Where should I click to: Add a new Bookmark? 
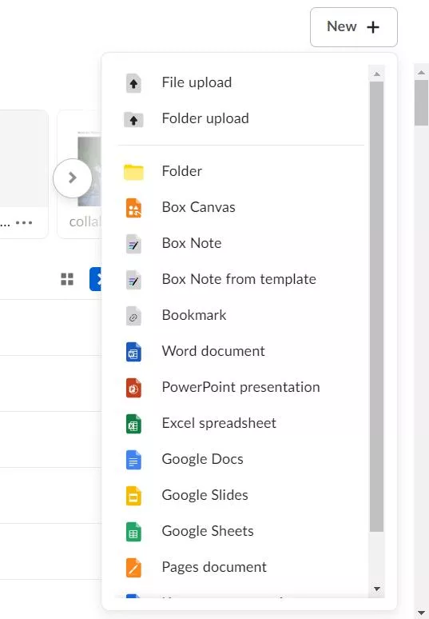241,315
